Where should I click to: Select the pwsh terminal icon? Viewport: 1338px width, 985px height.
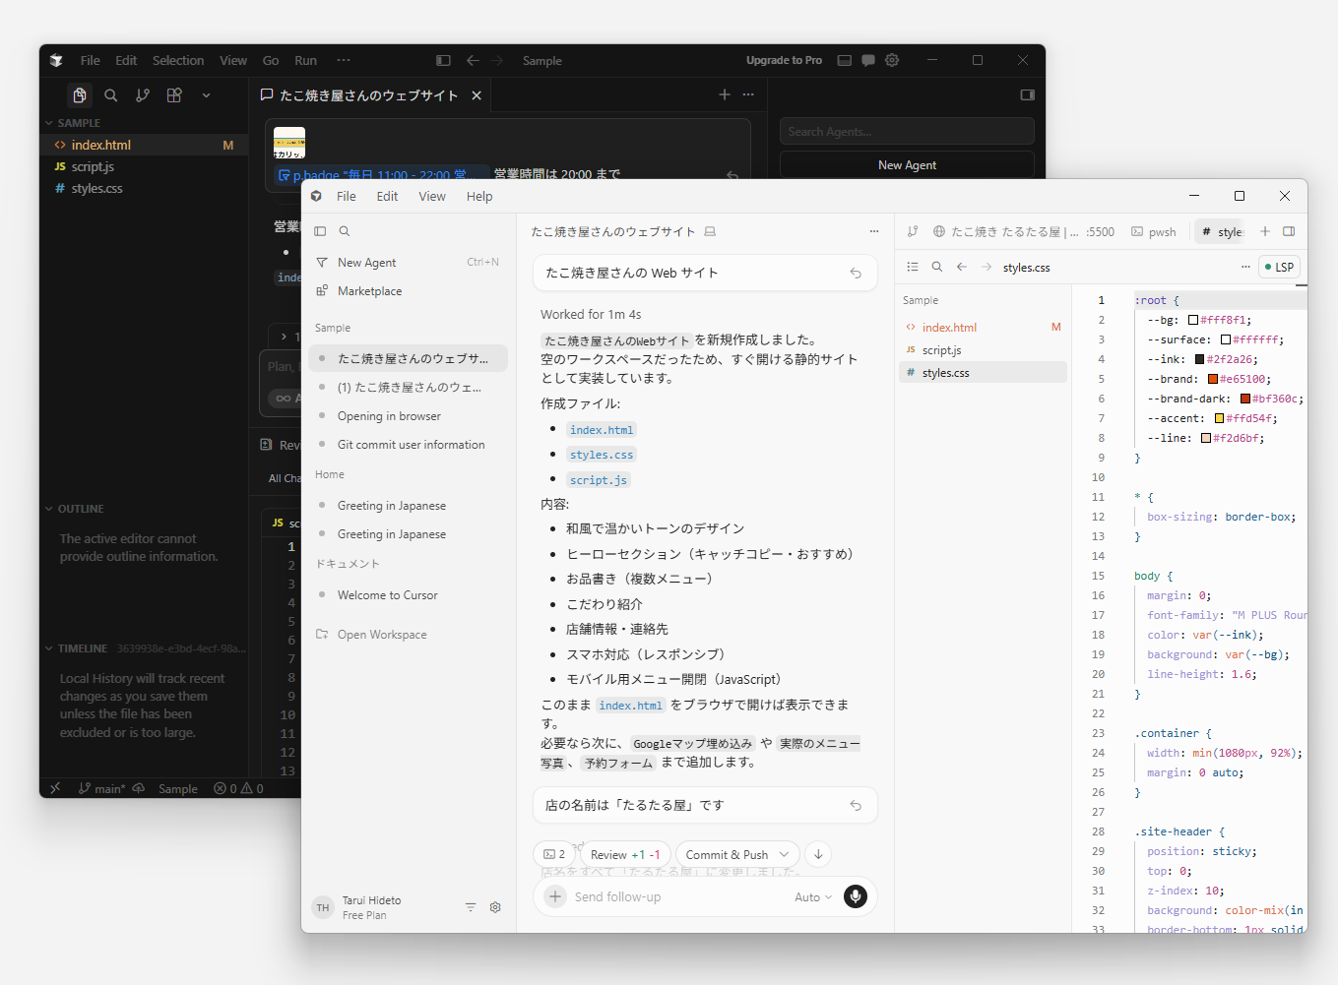click(1138, 231)
